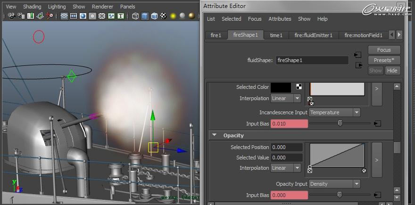Click the camera Bookmarks icon
Screen dimensions: 415x205
(31, 16)
